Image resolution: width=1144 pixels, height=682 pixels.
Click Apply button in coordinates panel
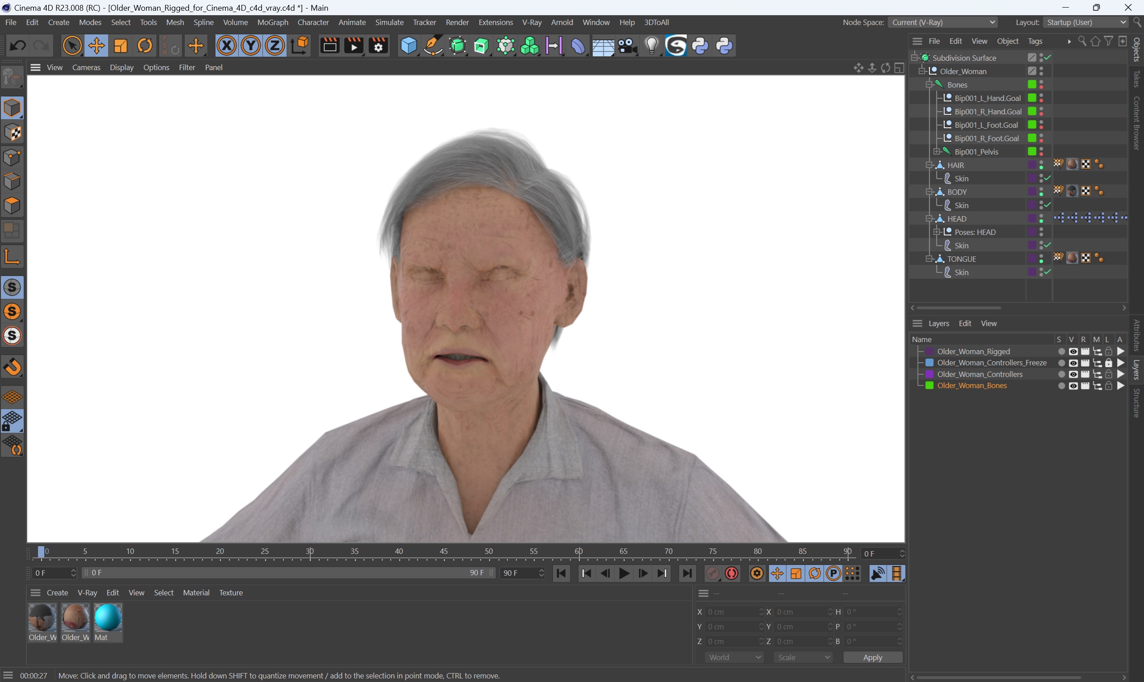click(872, 657)
